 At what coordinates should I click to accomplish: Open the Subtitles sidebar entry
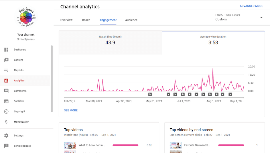[x=19, y=101]
